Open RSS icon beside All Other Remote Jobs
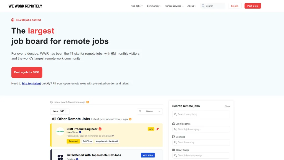284x160 pixels. click(130, 119)
